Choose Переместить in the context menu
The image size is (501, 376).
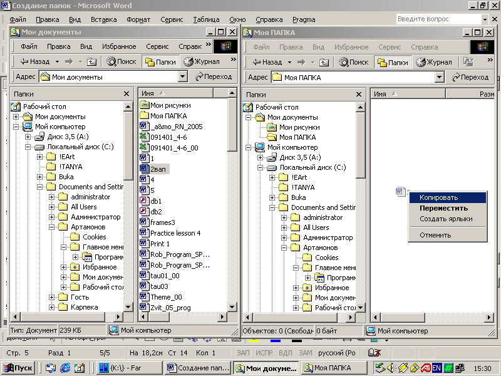448,208
